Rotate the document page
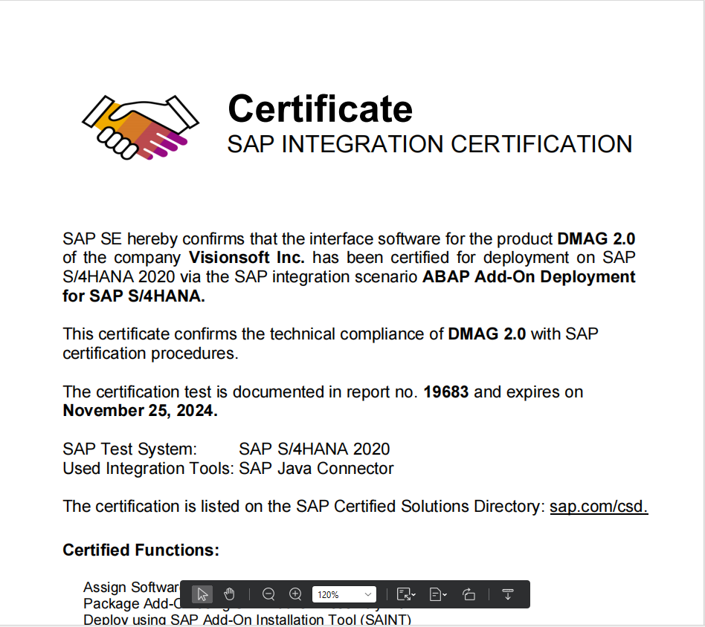 click(x=469, y=594)
